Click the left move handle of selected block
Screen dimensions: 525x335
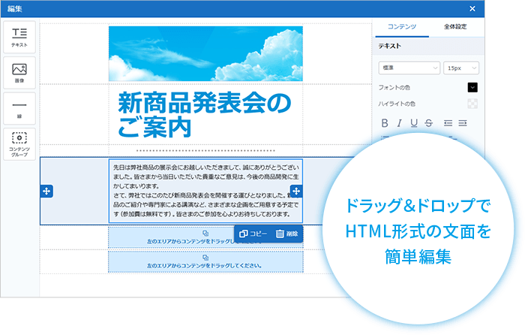[46, 191]
